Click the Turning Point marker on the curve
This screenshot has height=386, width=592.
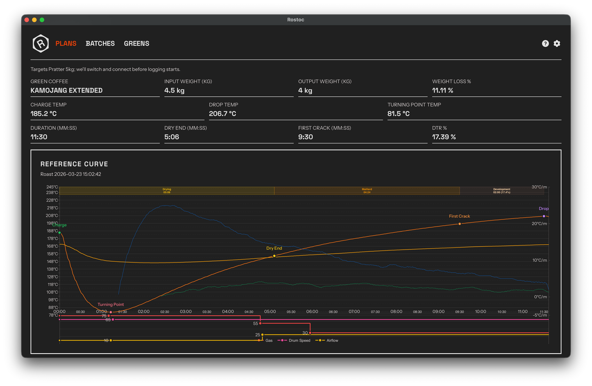click(111, 312)
